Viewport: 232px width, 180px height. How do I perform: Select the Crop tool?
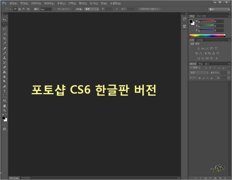pyautogui.click(x=4, y=39)
